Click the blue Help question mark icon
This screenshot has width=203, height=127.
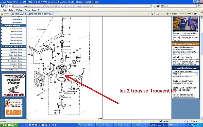195,14
